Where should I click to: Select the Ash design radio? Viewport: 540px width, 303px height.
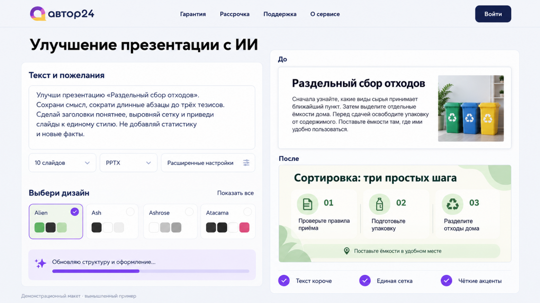(x=130, y=212)
